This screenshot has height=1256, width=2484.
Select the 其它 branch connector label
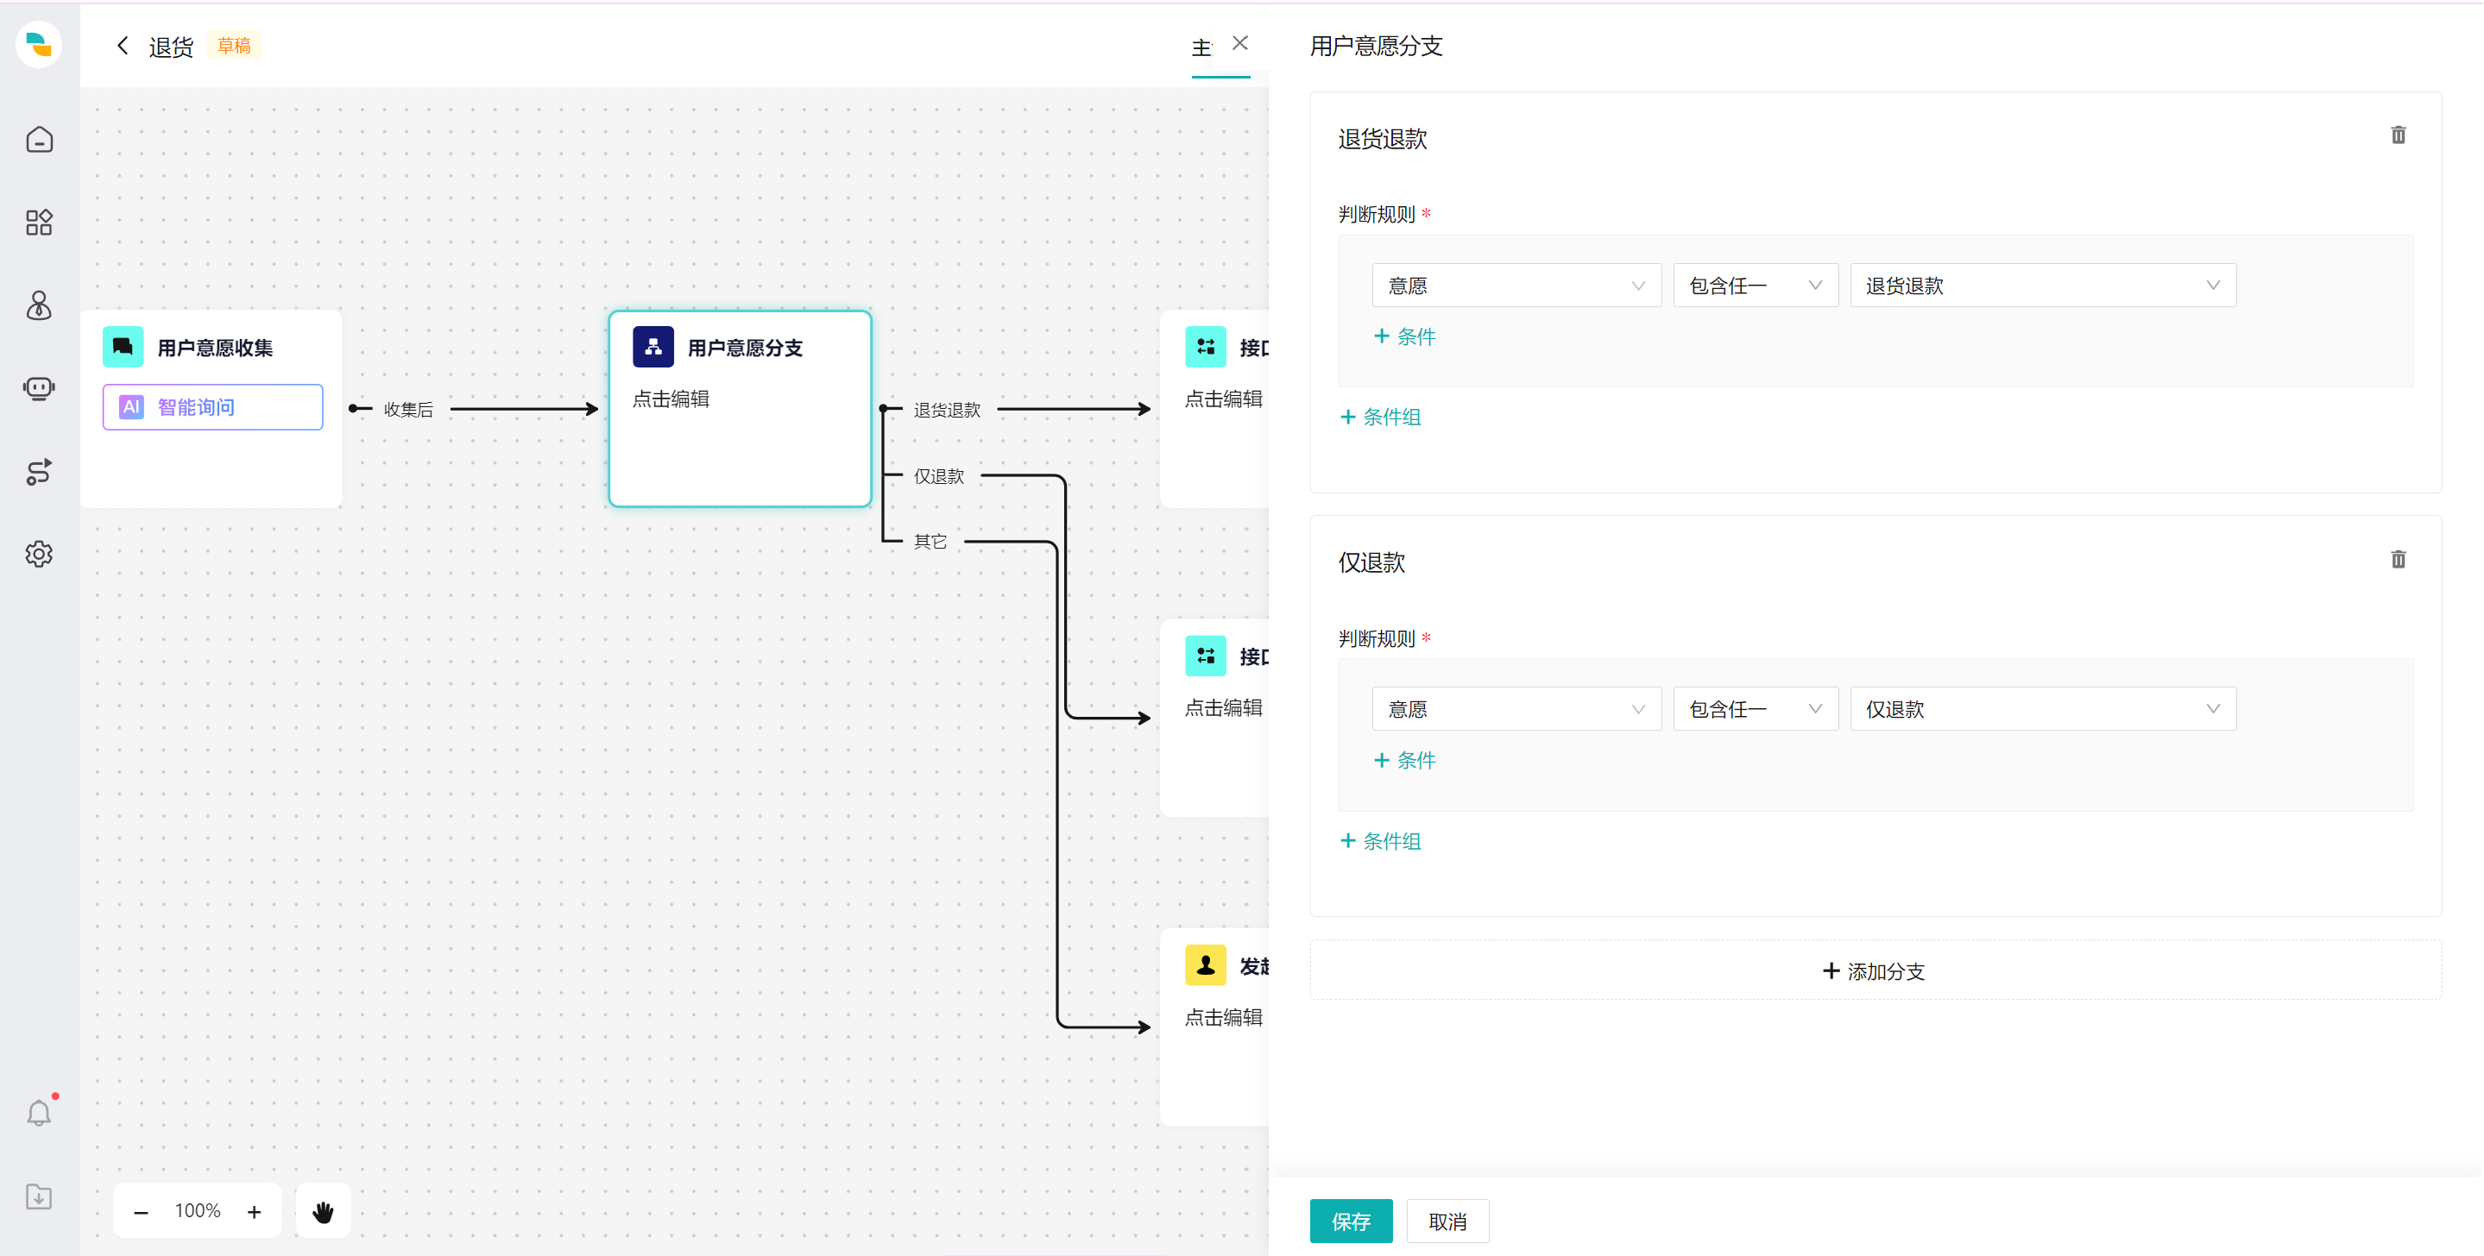tap(930, 542)
